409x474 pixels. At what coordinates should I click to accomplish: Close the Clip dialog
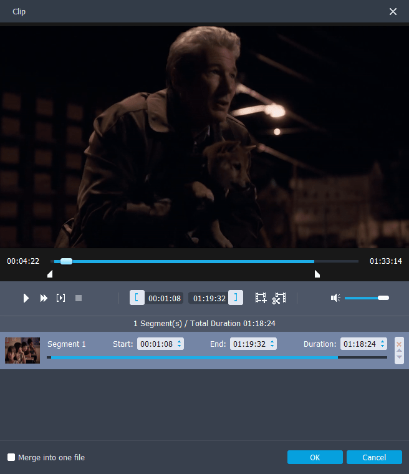pos(393,11)
